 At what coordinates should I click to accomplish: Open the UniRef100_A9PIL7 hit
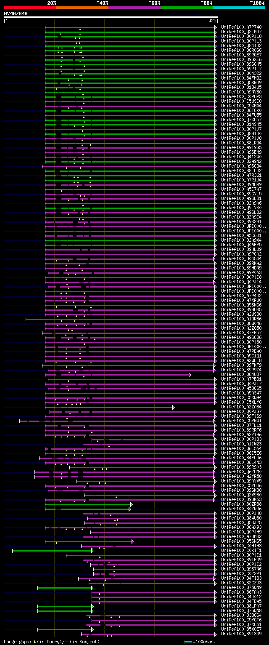pyautogui.click(x=241, y=69)
